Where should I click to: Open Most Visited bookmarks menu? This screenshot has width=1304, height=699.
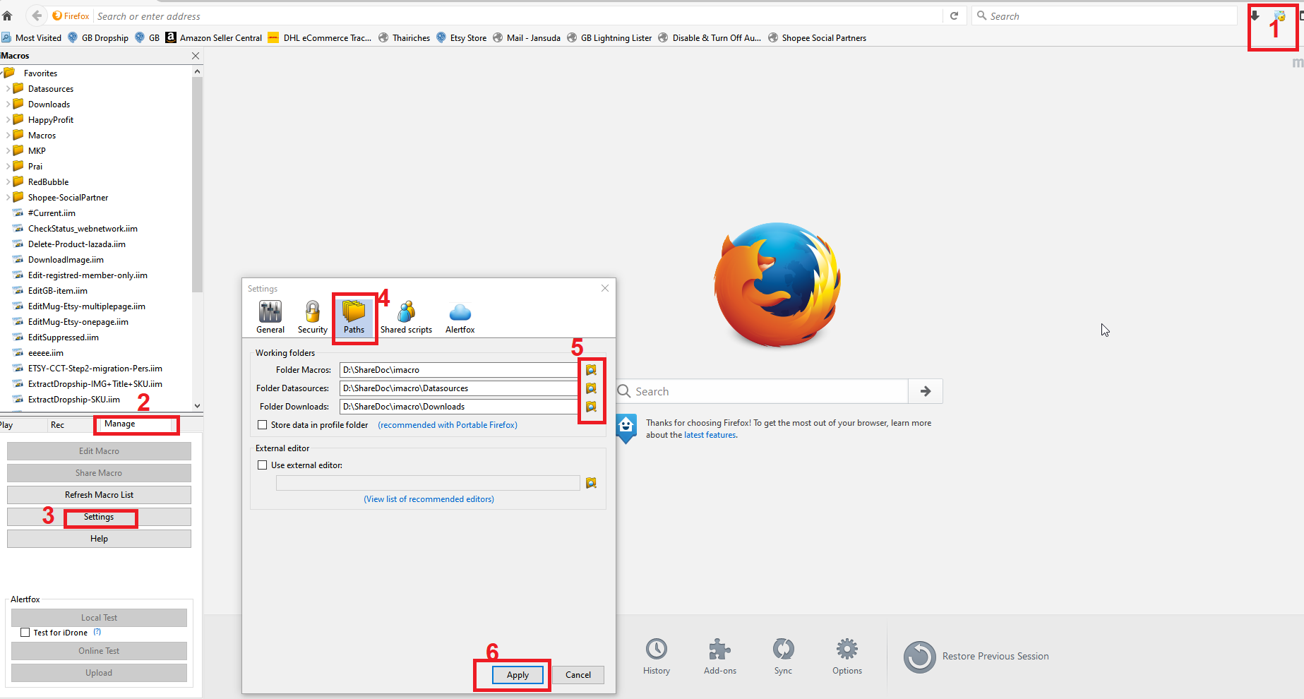(32, 38)
